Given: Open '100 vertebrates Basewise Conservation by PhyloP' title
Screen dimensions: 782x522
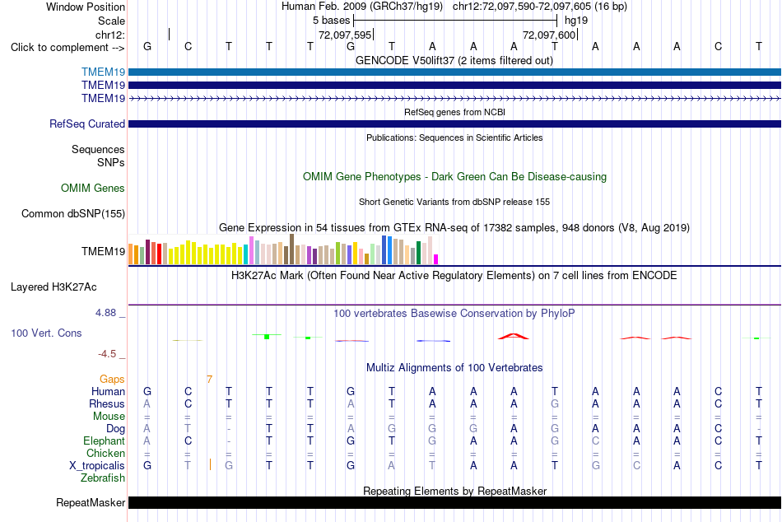Looking at the screenshot, I should click(454, 314).
